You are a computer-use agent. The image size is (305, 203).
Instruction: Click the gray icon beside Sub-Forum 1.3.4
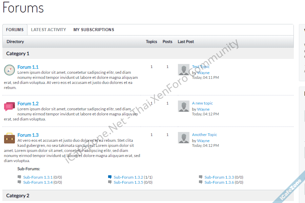coord(19,182)
